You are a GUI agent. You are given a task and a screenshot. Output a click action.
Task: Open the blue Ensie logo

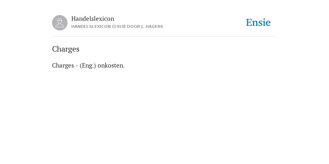(x=258, y=22)
